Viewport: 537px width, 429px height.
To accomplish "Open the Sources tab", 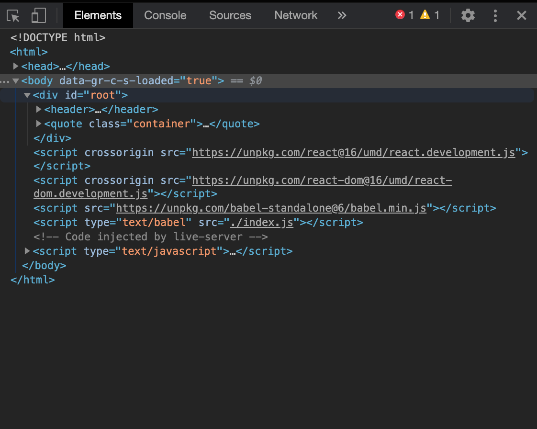I will pos(230,15).
